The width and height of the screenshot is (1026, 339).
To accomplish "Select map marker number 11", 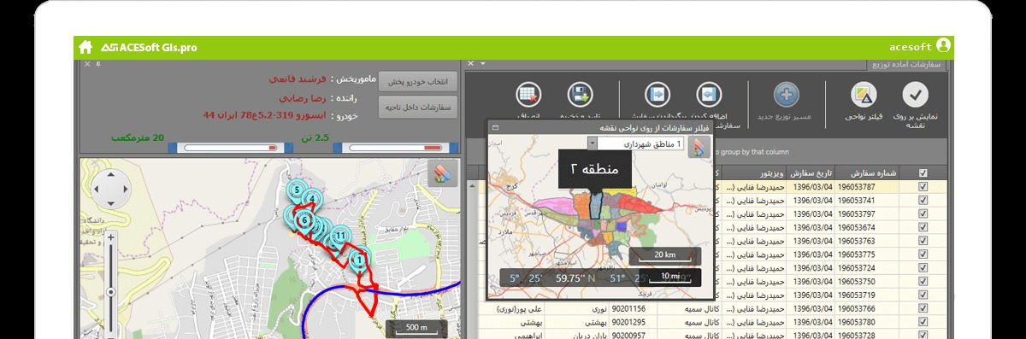I will (x=339, y=235).
